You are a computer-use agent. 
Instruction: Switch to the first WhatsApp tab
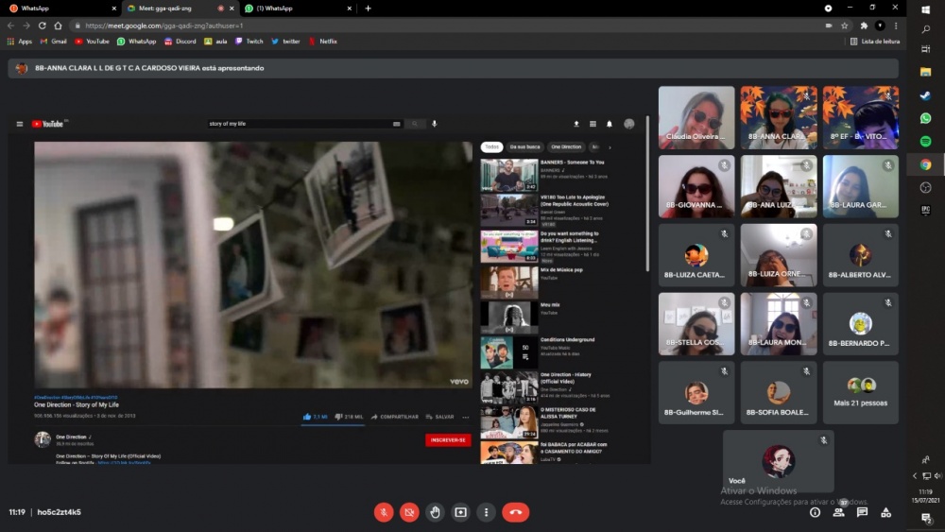[x=60, y=9]
